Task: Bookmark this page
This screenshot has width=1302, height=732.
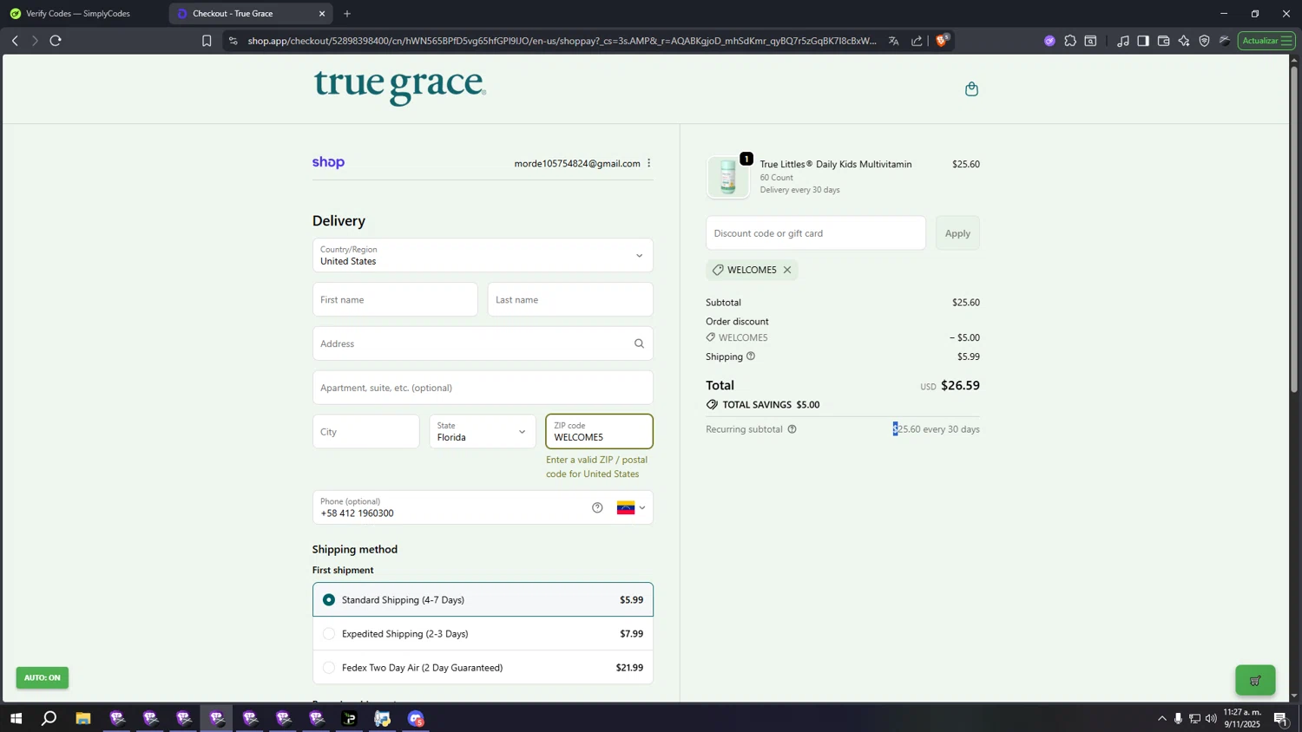Action: point(207,41)
